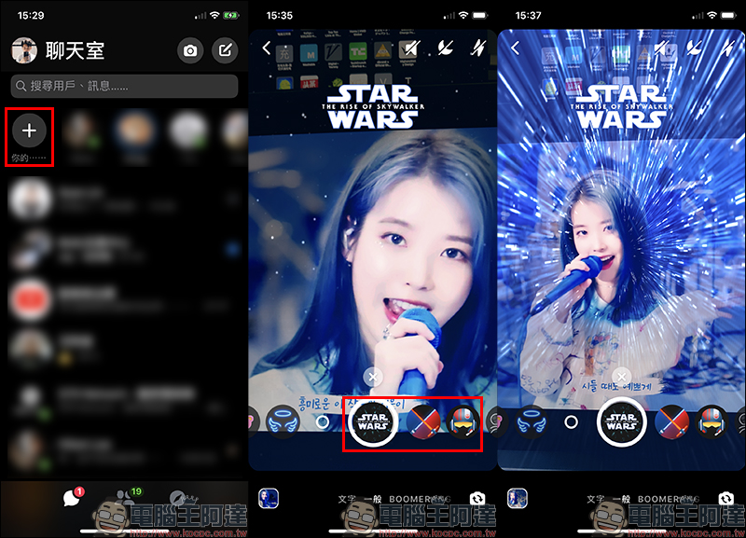The image size is (746, 538).
Task: Open gallery thumbnail on the 15:35 screen
Action: point(268,498)
